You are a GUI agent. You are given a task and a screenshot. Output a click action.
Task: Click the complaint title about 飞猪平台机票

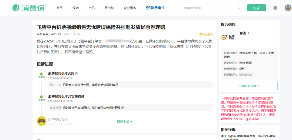coord(101,27)
